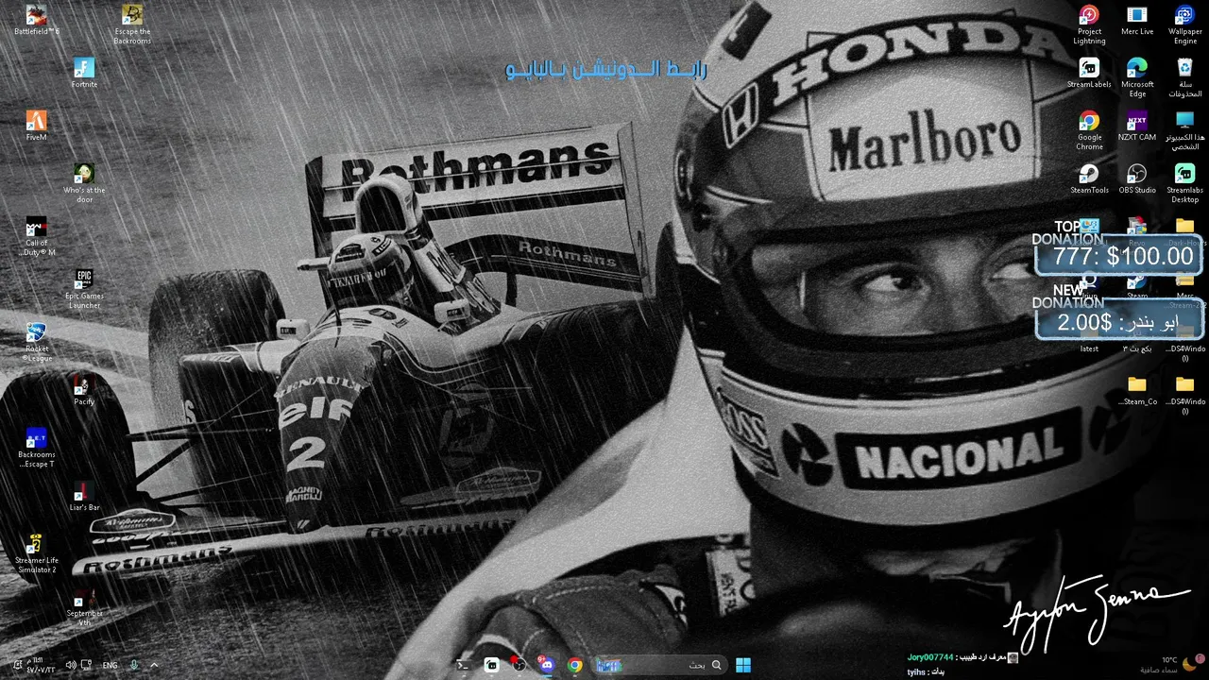Click the taskbar search box
Viewport: 1209px width, 680px height.
point(659,665)
